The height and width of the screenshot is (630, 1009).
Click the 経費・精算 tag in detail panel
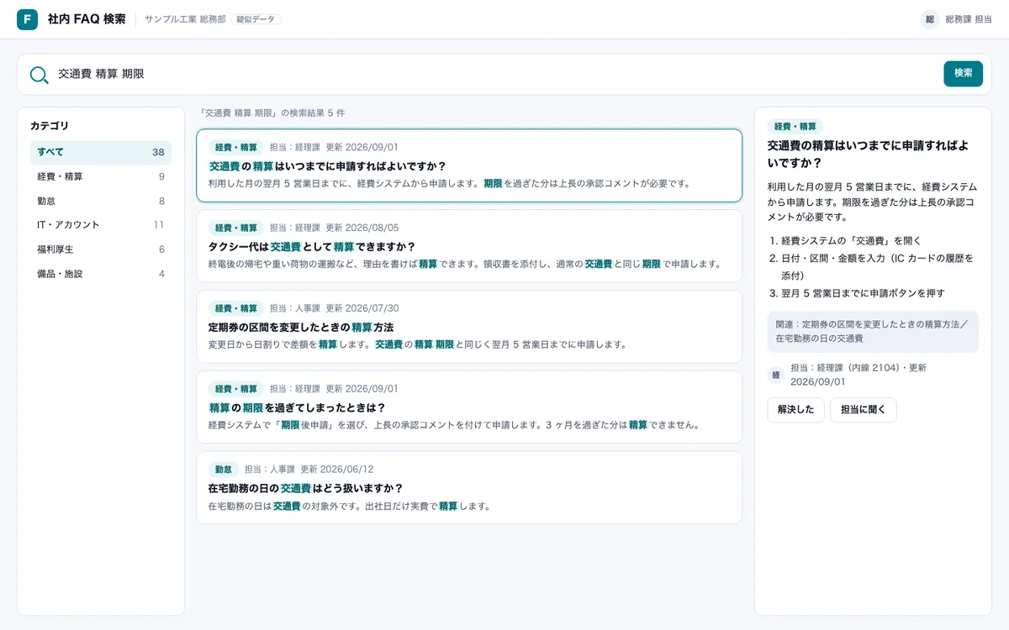tap(795, 127)
